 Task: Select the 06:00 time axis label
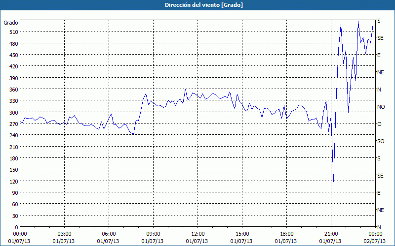point(109,234)
